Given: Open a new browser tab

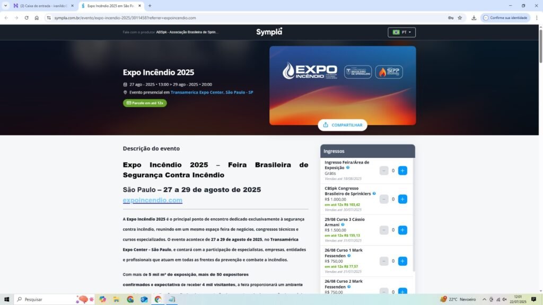Looking at the screenshot, I should pos(150,6).
